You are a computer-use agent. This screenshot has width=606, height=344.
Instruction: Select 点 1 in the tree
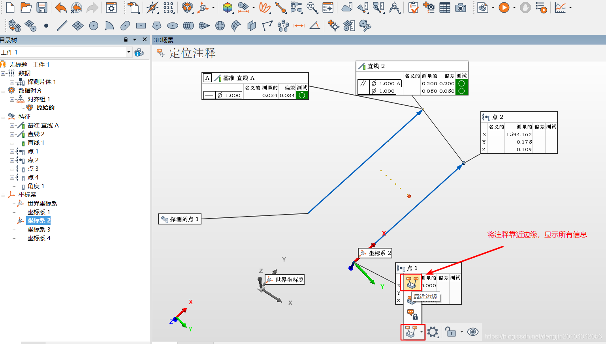point(33,151)
